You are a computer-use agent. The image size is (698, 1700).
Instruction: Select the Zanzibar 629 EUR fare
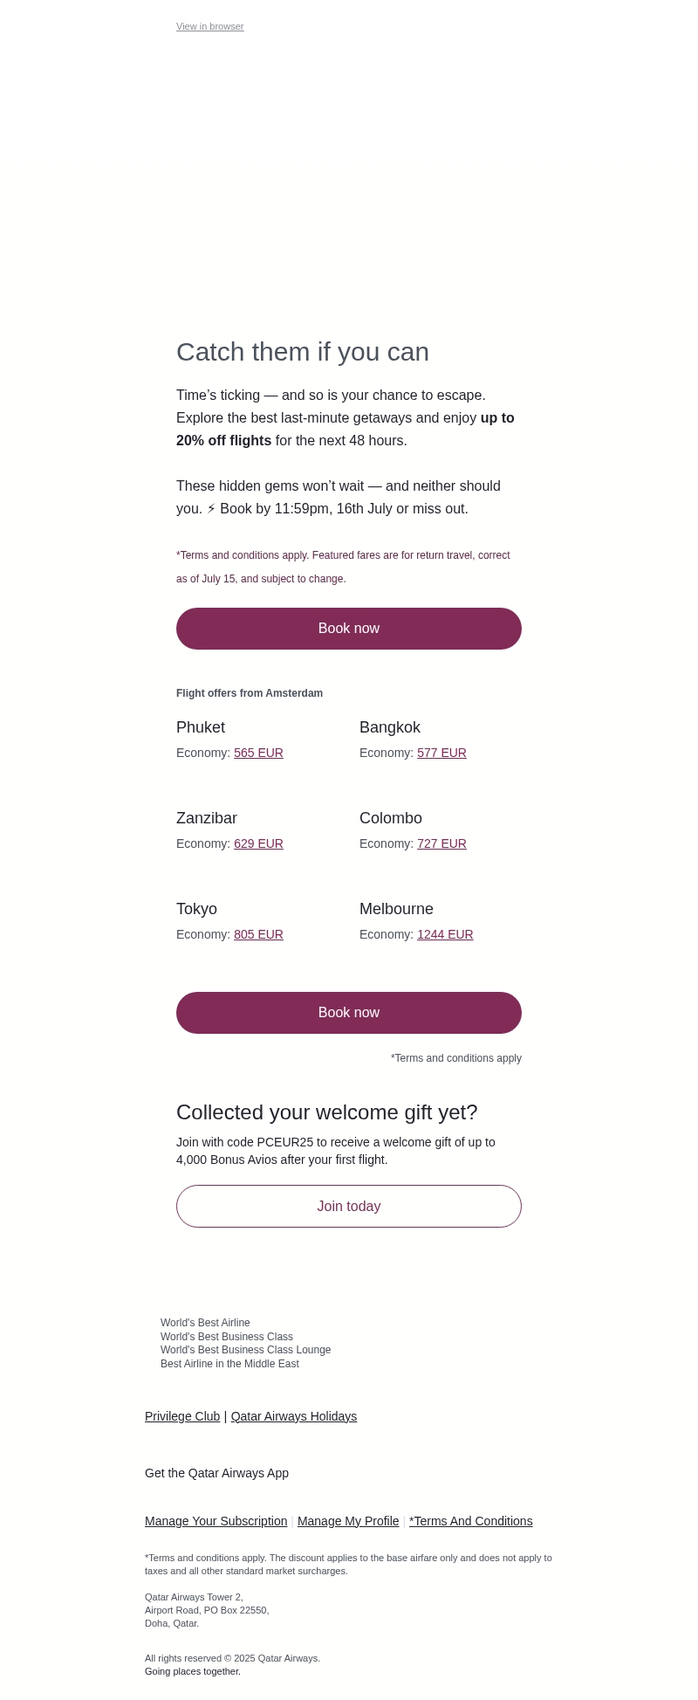258,843
